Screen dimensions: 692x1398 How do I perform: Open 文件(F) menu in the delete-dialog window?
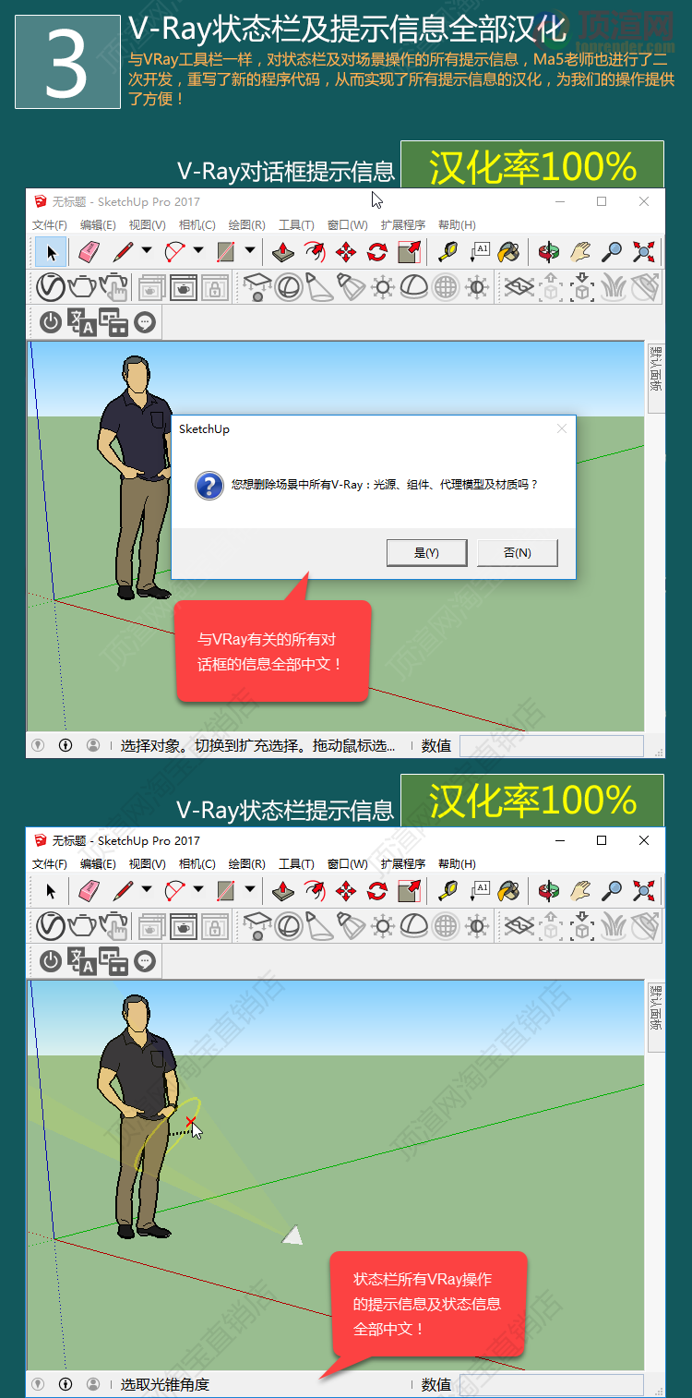pos(50,224)
